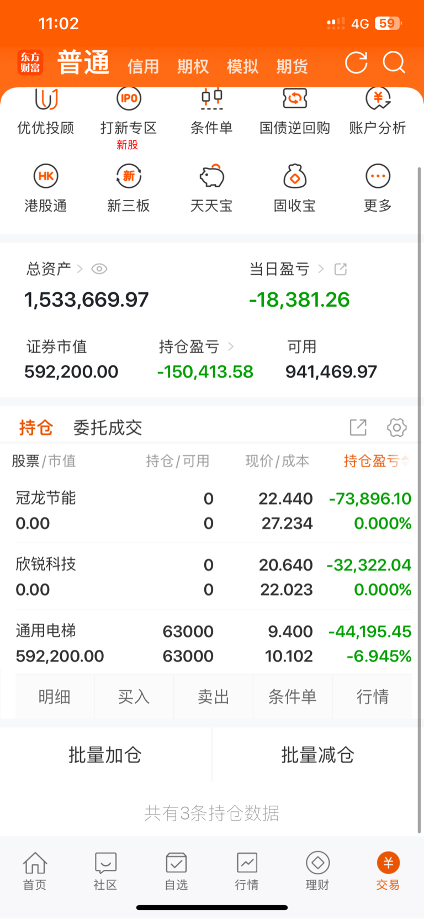Open 更多 more services
The width and height of the screenshot is (424, 919).
[378, 188]
